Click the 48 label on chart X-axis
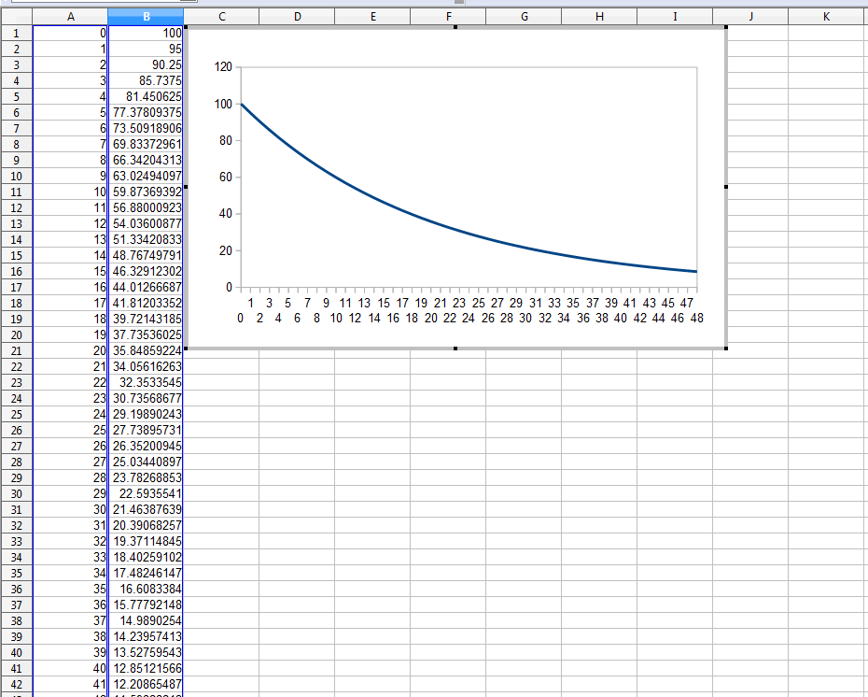The image size is (868, 697). tap(696, 318)
